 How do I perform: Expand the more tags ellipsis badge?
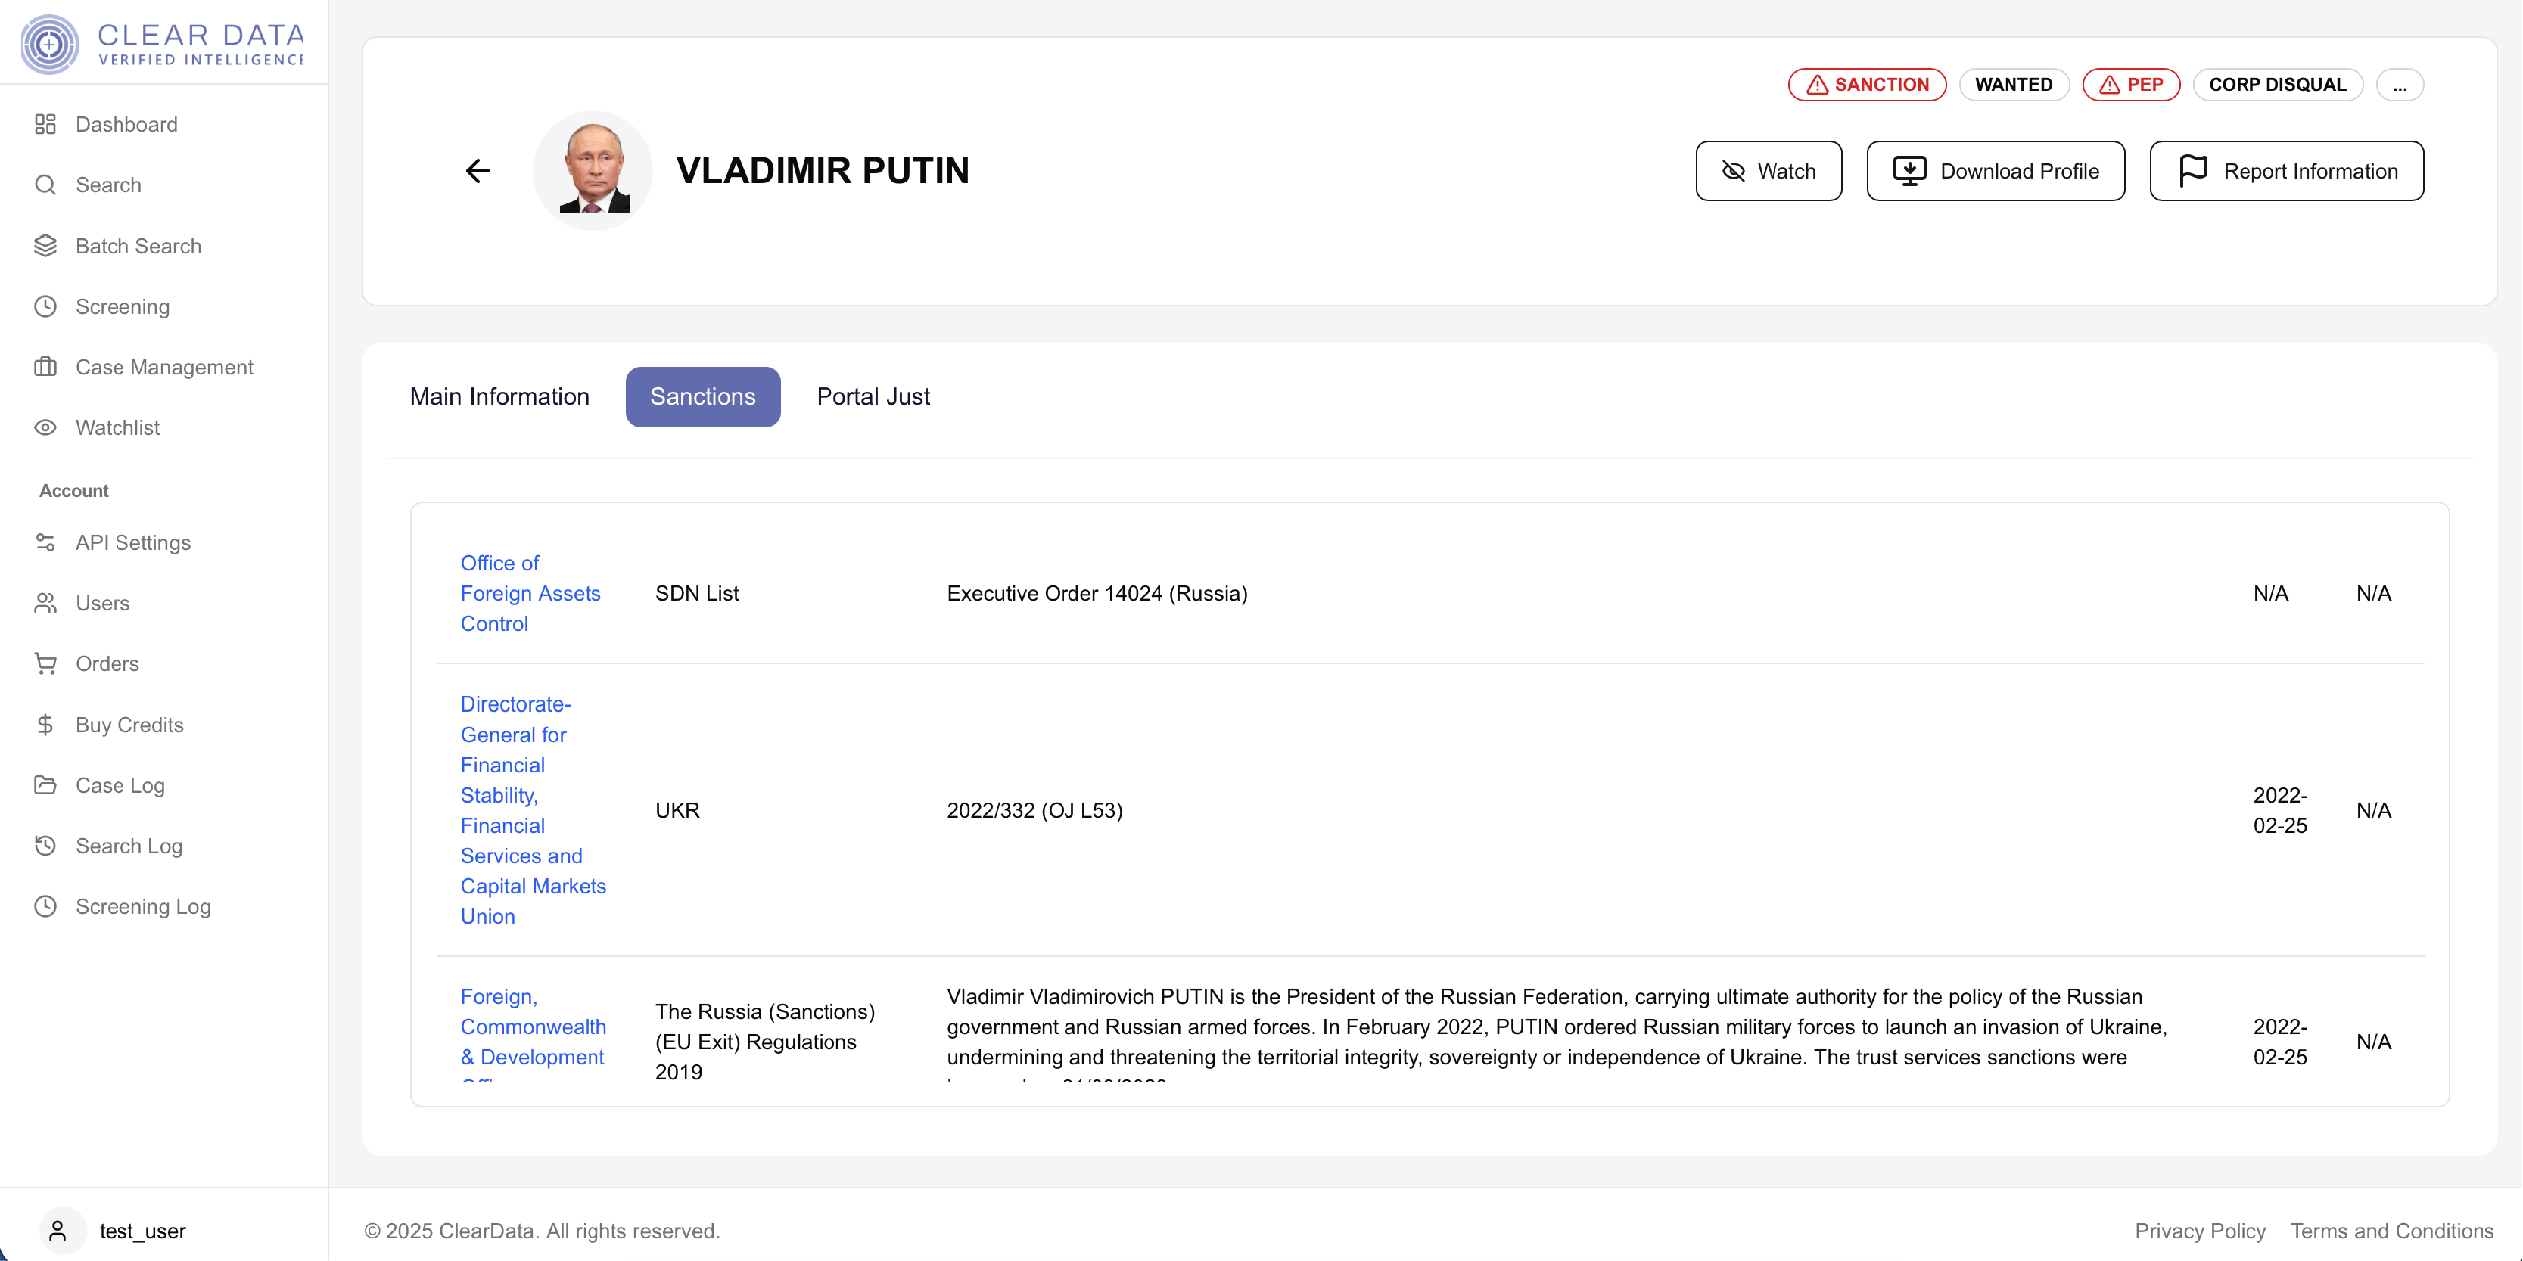[x=2399, y=85]
